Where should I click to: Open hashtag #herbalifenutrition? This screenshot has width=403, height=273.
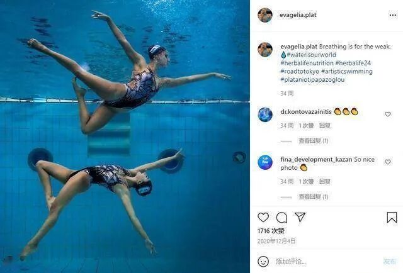click(x=307, y=63)
